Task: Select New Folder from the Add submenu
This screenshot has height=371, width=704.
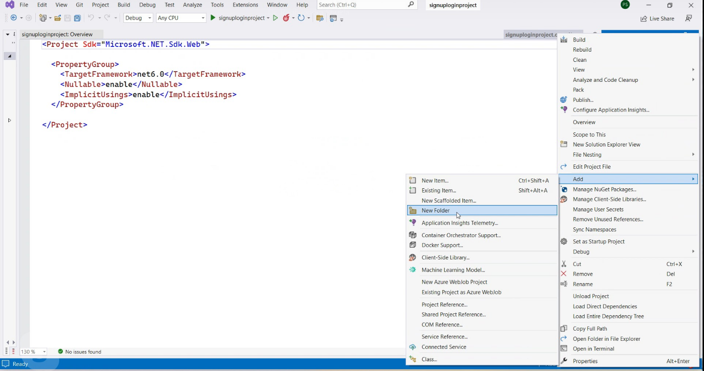Action: (x=436, y=211)
